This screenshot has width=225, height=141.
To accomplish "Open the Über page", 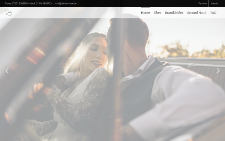I will 157,13.
